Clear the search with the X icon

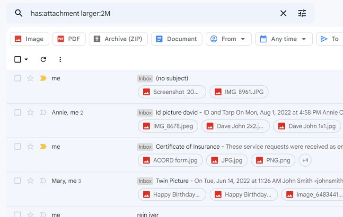coord(283,13)
